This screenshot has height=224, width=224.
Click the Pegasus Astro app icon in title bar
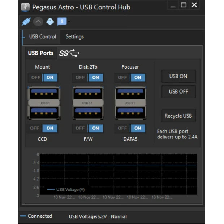(25, 7)
